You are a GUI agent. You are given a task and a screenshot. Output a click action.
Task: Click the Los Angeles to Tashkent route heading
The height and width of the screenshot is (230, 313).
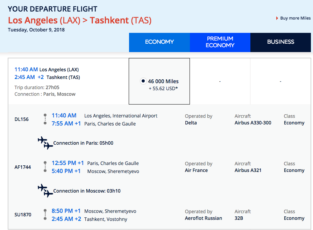pos(80,20)
